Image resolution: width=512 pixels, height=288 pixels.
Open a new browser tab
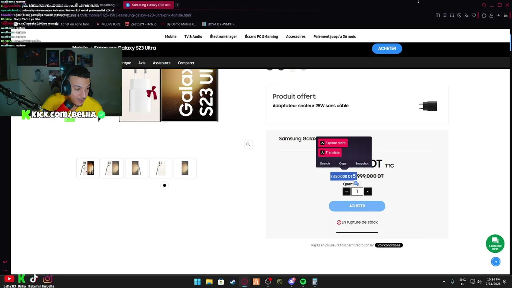177,5
